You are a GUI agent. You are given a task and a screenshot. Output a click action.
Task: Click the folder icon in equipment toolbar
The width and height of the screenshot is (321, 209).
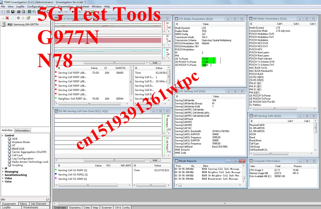tap(28, 18)
